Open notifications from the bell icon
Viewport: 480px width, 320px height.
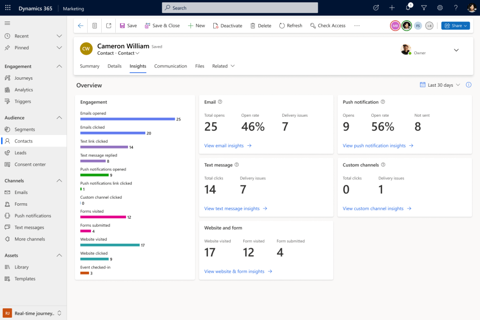tap(407, 7)
